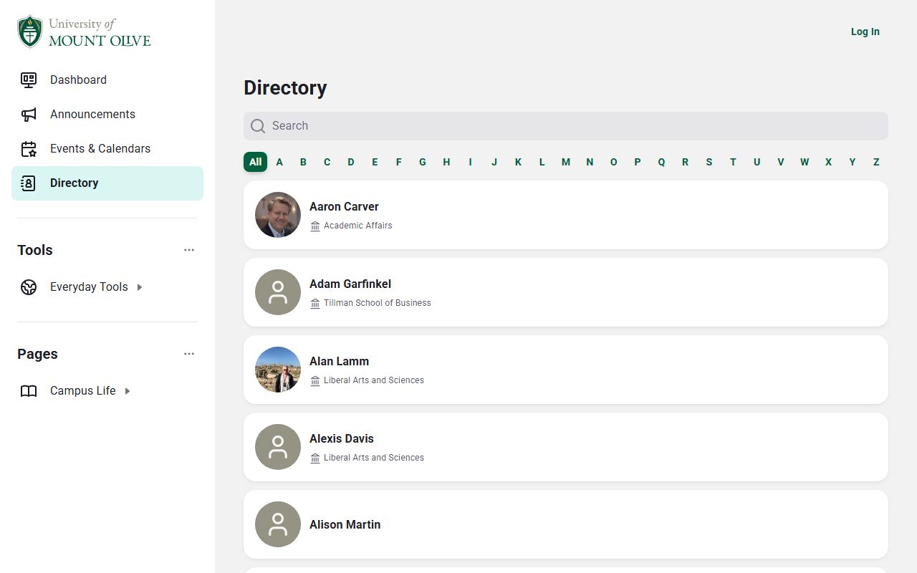Open Aaron Carver's directory entry

(566, 215)
